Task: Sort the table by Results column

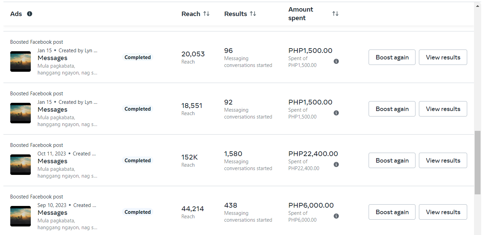Action: [x=253, y=14]
